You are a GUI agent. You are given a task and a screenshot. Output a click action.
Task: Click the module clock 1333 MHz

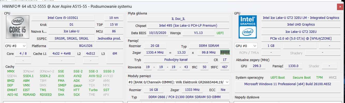(x=192, y=90)
